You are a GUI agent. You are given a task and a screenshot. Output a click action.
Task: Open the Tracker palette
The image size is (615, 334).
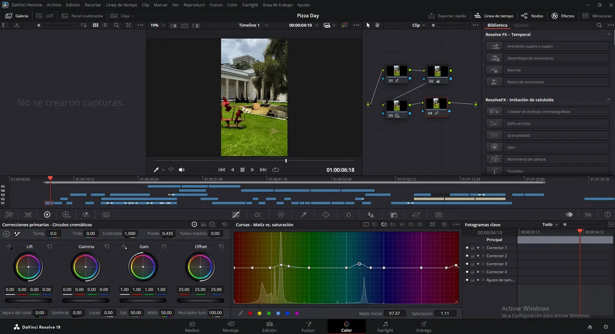(349, 215)
